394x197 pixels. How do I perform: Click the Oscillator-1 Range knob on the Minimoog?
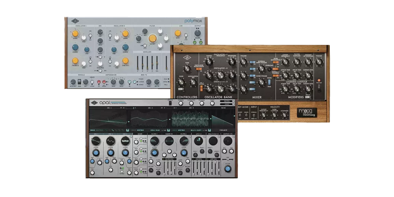[x=209, y=61]
